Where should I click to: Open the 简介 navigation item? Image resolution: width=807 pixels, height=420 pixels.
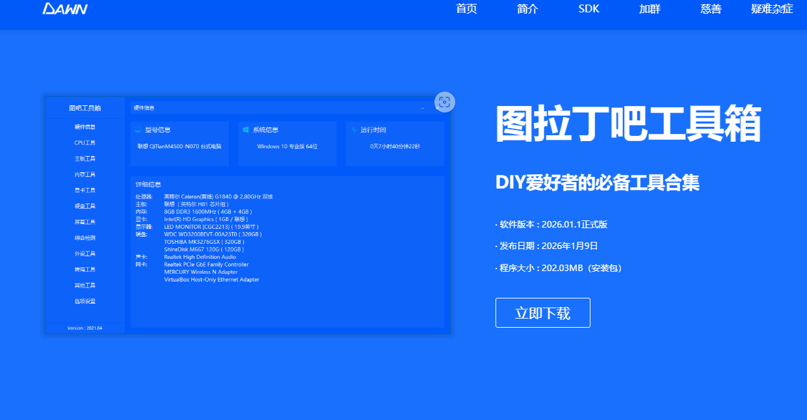(527, 9)
